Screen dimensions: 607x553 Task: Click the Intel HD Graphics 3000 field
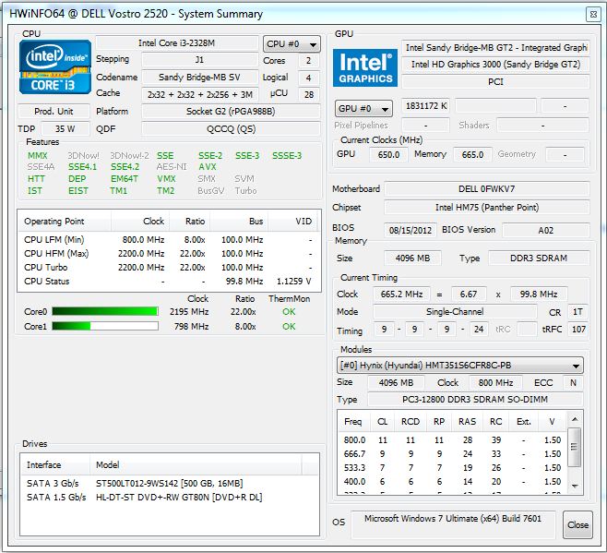[494, 65]
